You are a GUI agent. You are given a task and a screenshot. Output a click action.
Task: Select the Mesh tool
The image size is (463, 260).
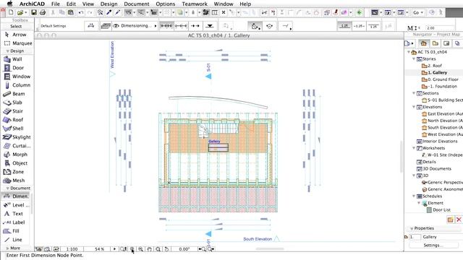point(17,181)
